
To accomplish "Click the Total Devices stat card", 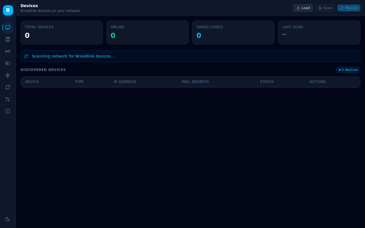I will tap(62, 32).
